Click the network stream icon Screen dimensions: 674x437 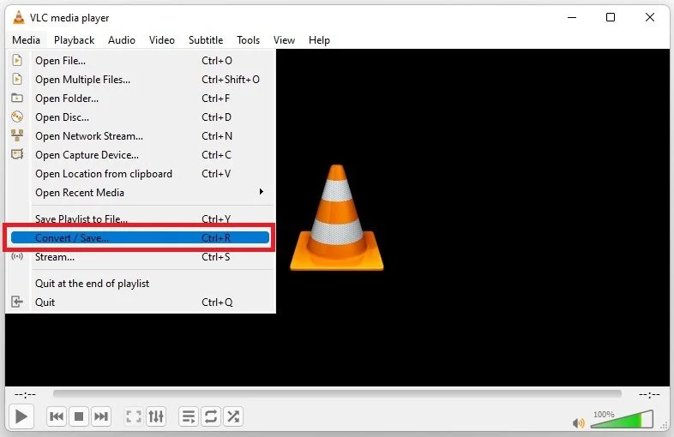17,135
